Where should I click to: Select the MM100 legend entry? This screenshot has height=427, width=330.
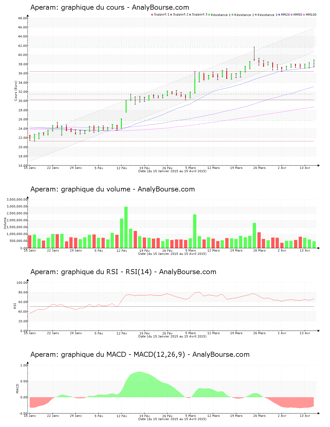click(310, 15)
